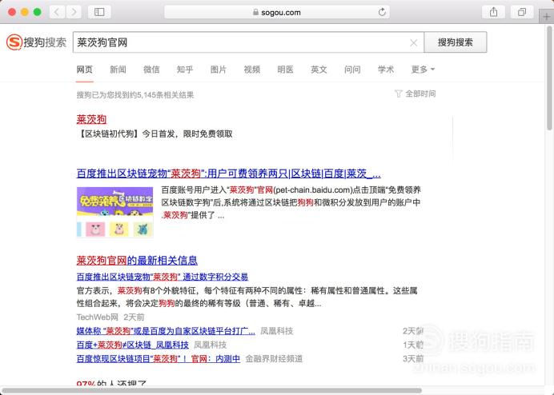
Task: Select the 网页 tab
Action: click(85, 70)
